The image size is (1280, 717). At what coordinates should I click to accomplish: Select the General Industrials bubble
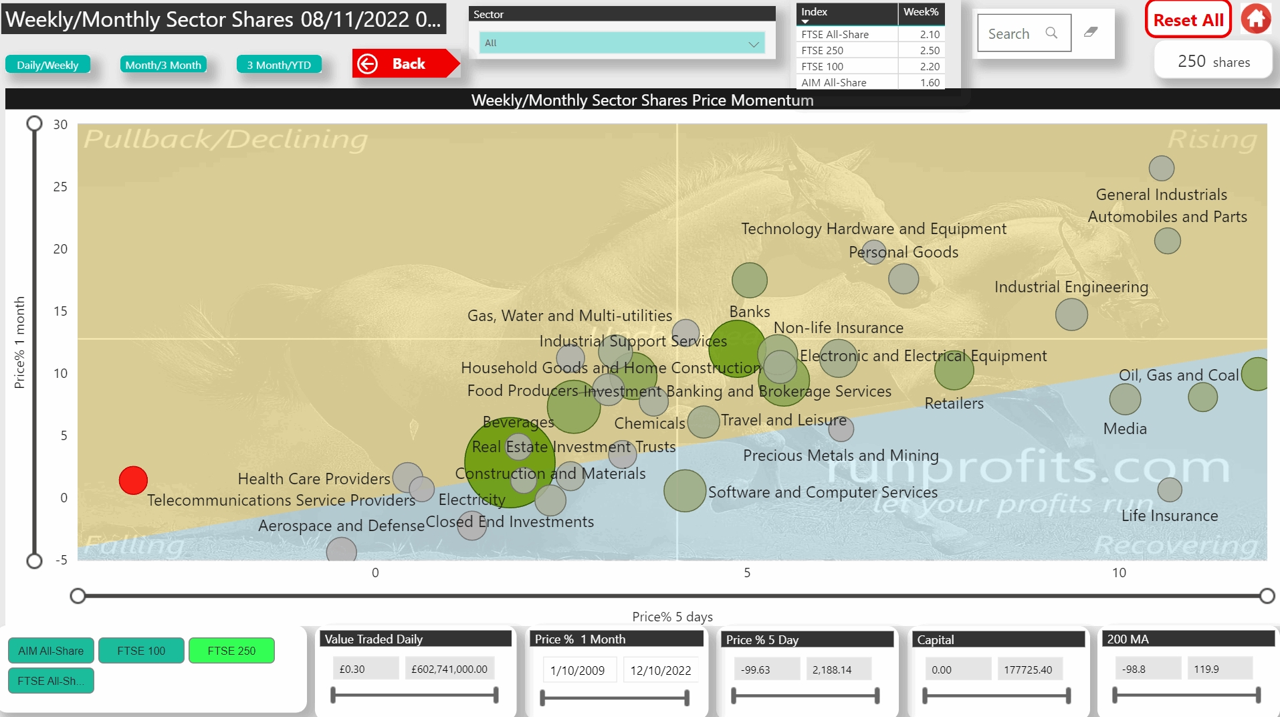point(1161,169)
